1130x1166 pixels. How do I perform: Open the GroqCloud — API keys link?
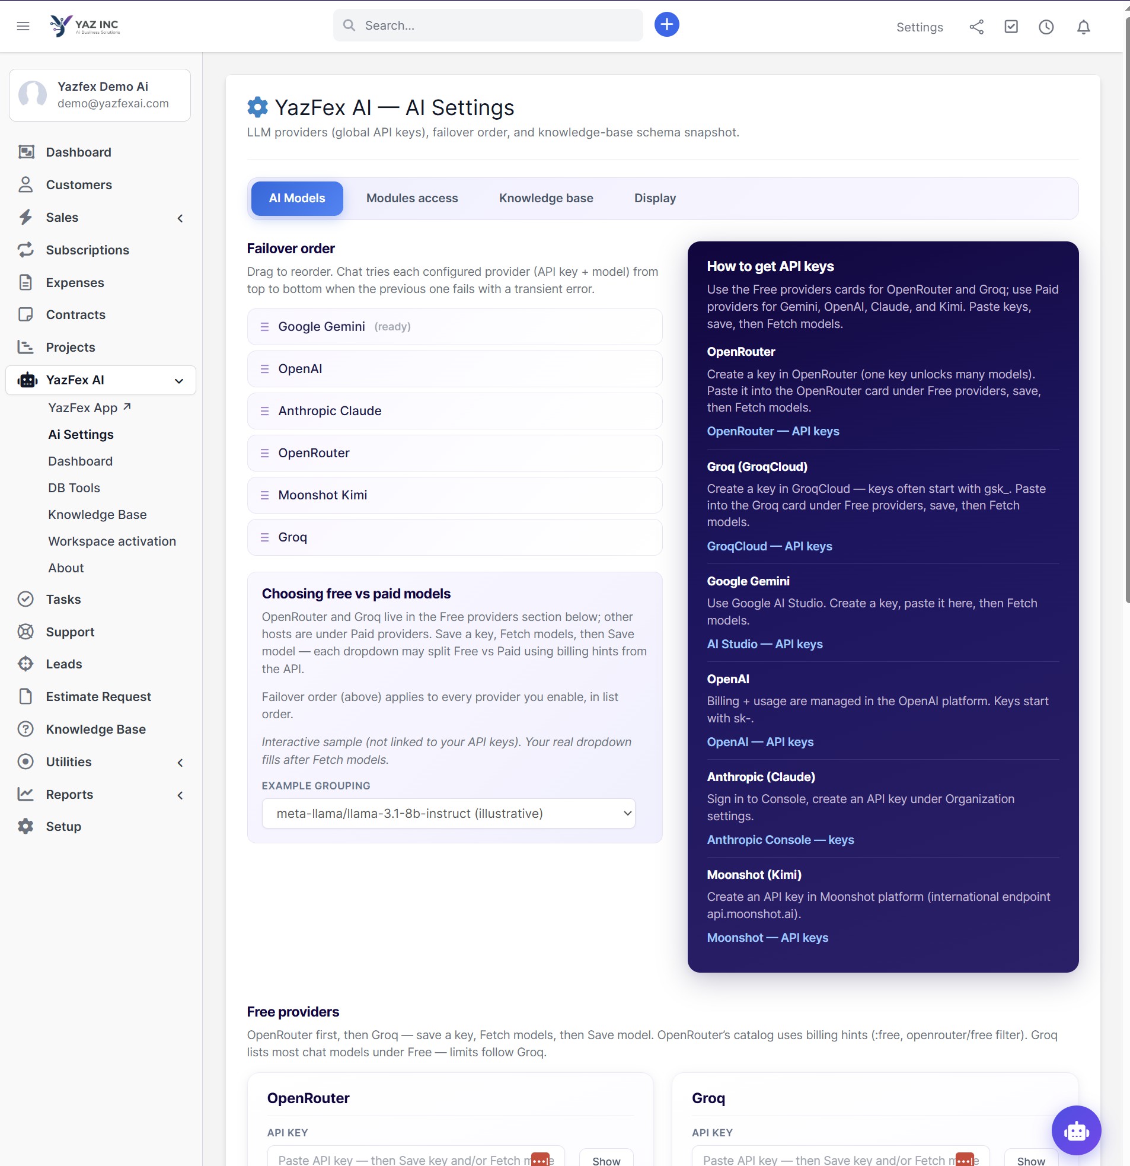tap(769, 546)
